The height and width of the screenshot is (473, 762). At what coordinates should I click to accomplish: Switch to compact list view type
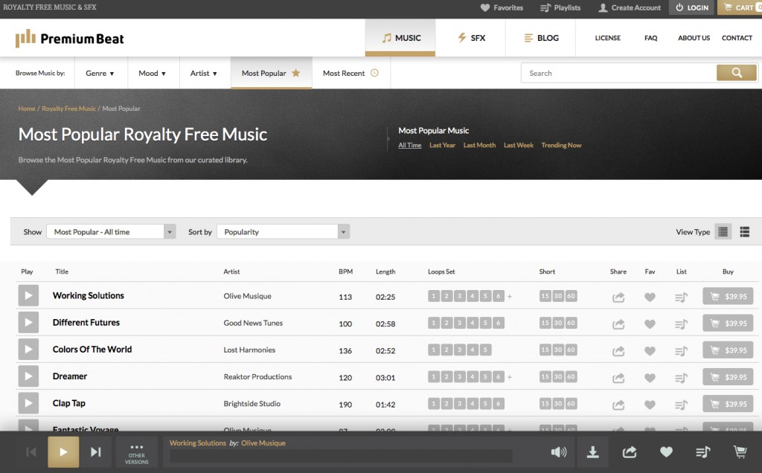[x=723, y=231]
